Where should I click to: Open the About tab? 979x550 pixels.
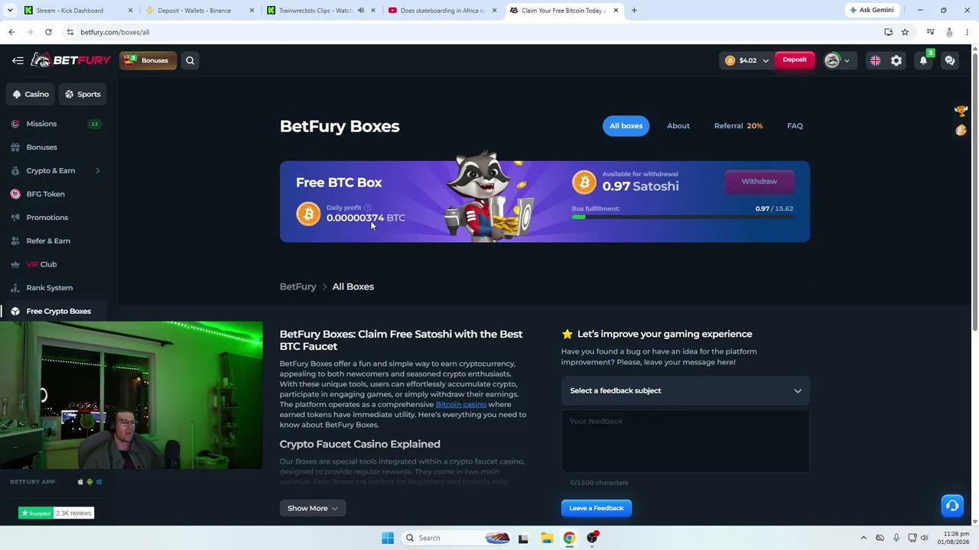click(678, 126)
